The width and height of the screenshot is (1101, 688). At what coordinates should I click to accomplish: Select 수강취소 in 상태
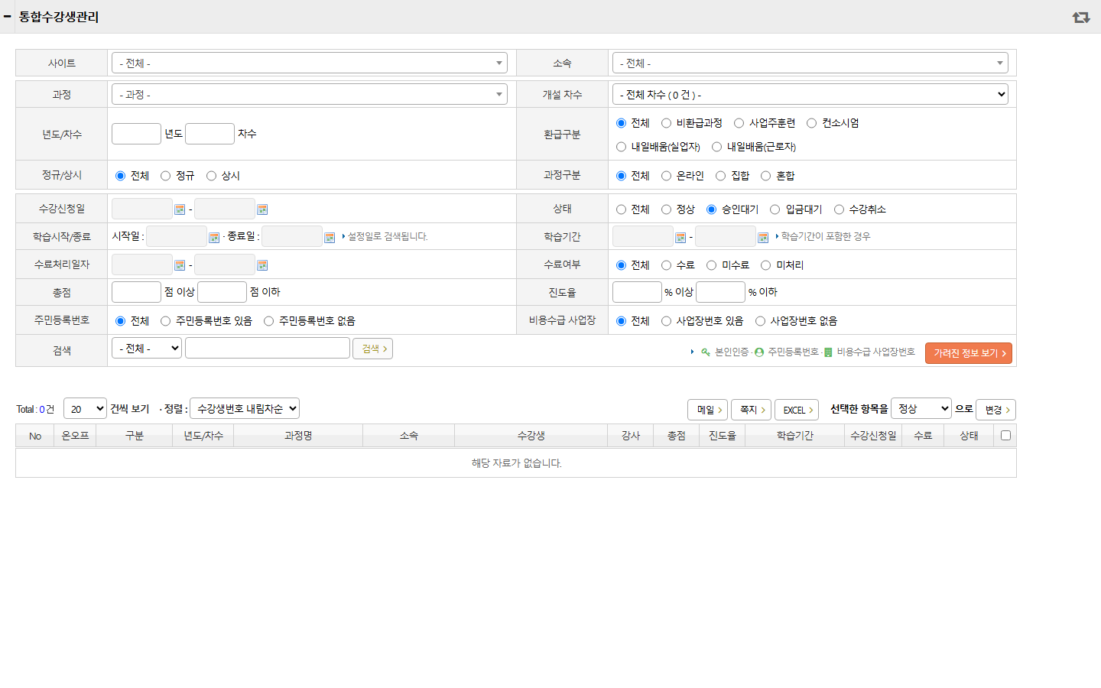pos(839,209)
